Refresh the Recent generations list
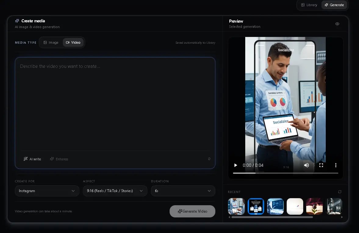 [340, 192]
